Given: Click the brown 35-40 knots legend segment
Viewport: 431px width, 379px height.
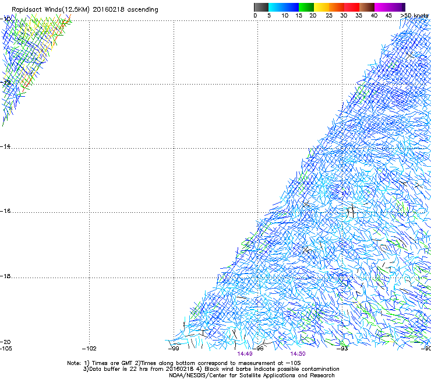Looking at the screenshot, I should 367,7.
